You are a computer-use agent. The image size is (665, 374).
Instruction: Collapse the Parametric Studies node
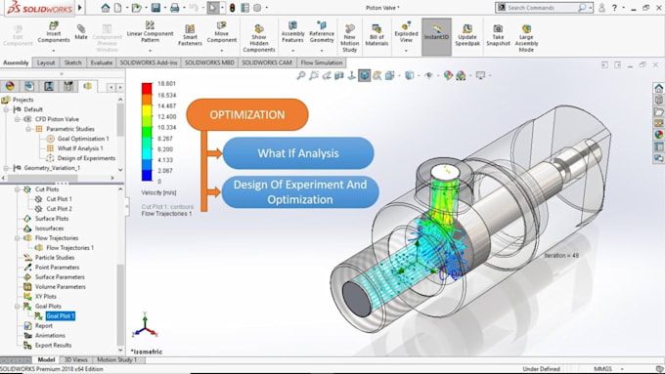(x=28, y=129)
